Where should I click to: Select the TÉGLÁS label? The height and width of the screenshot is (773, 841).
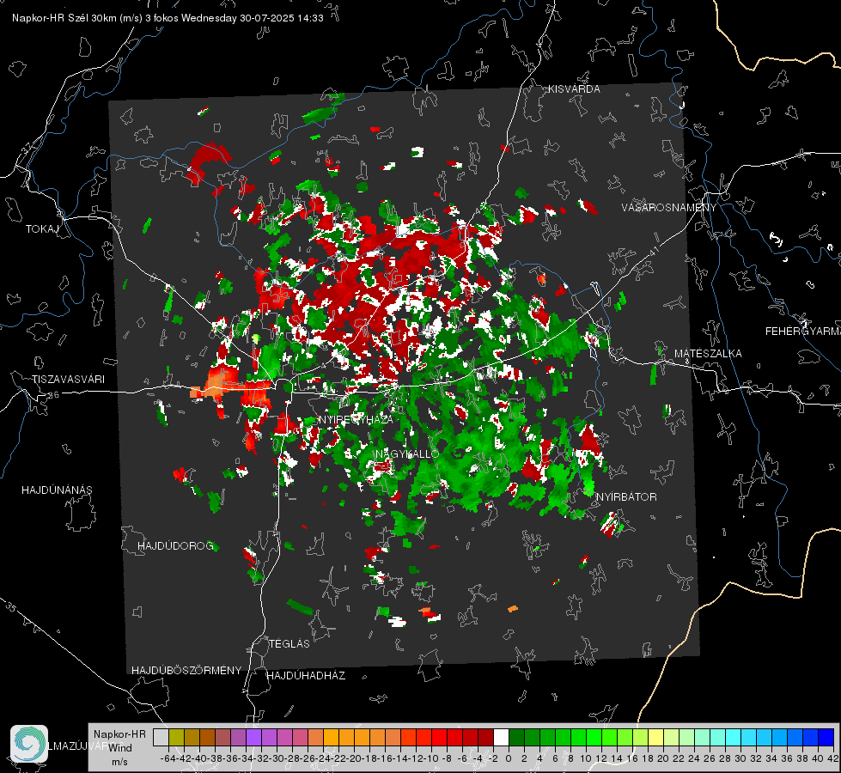pos(289,643)
